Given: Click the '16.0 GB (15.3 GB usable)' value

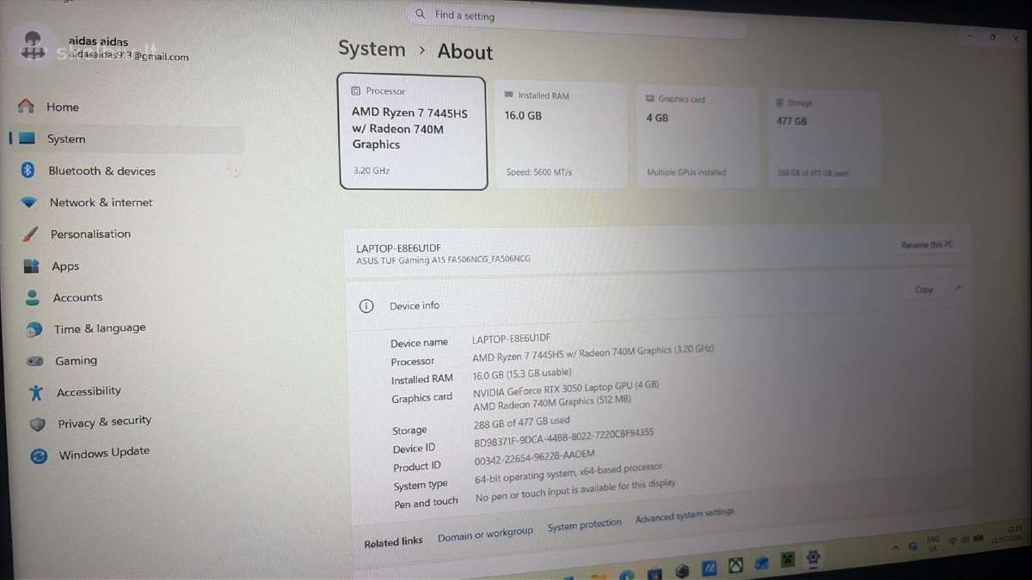Looking at the screenshot, I should tap(522, 375).
